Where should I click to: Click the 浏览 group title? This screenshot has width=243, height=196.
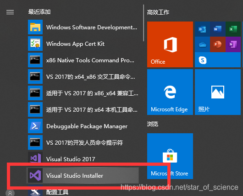tap(153, 124)
